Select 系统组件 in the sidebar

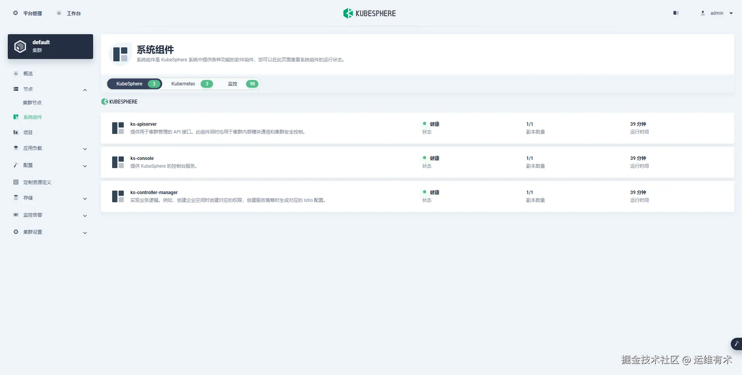[33, 117]
